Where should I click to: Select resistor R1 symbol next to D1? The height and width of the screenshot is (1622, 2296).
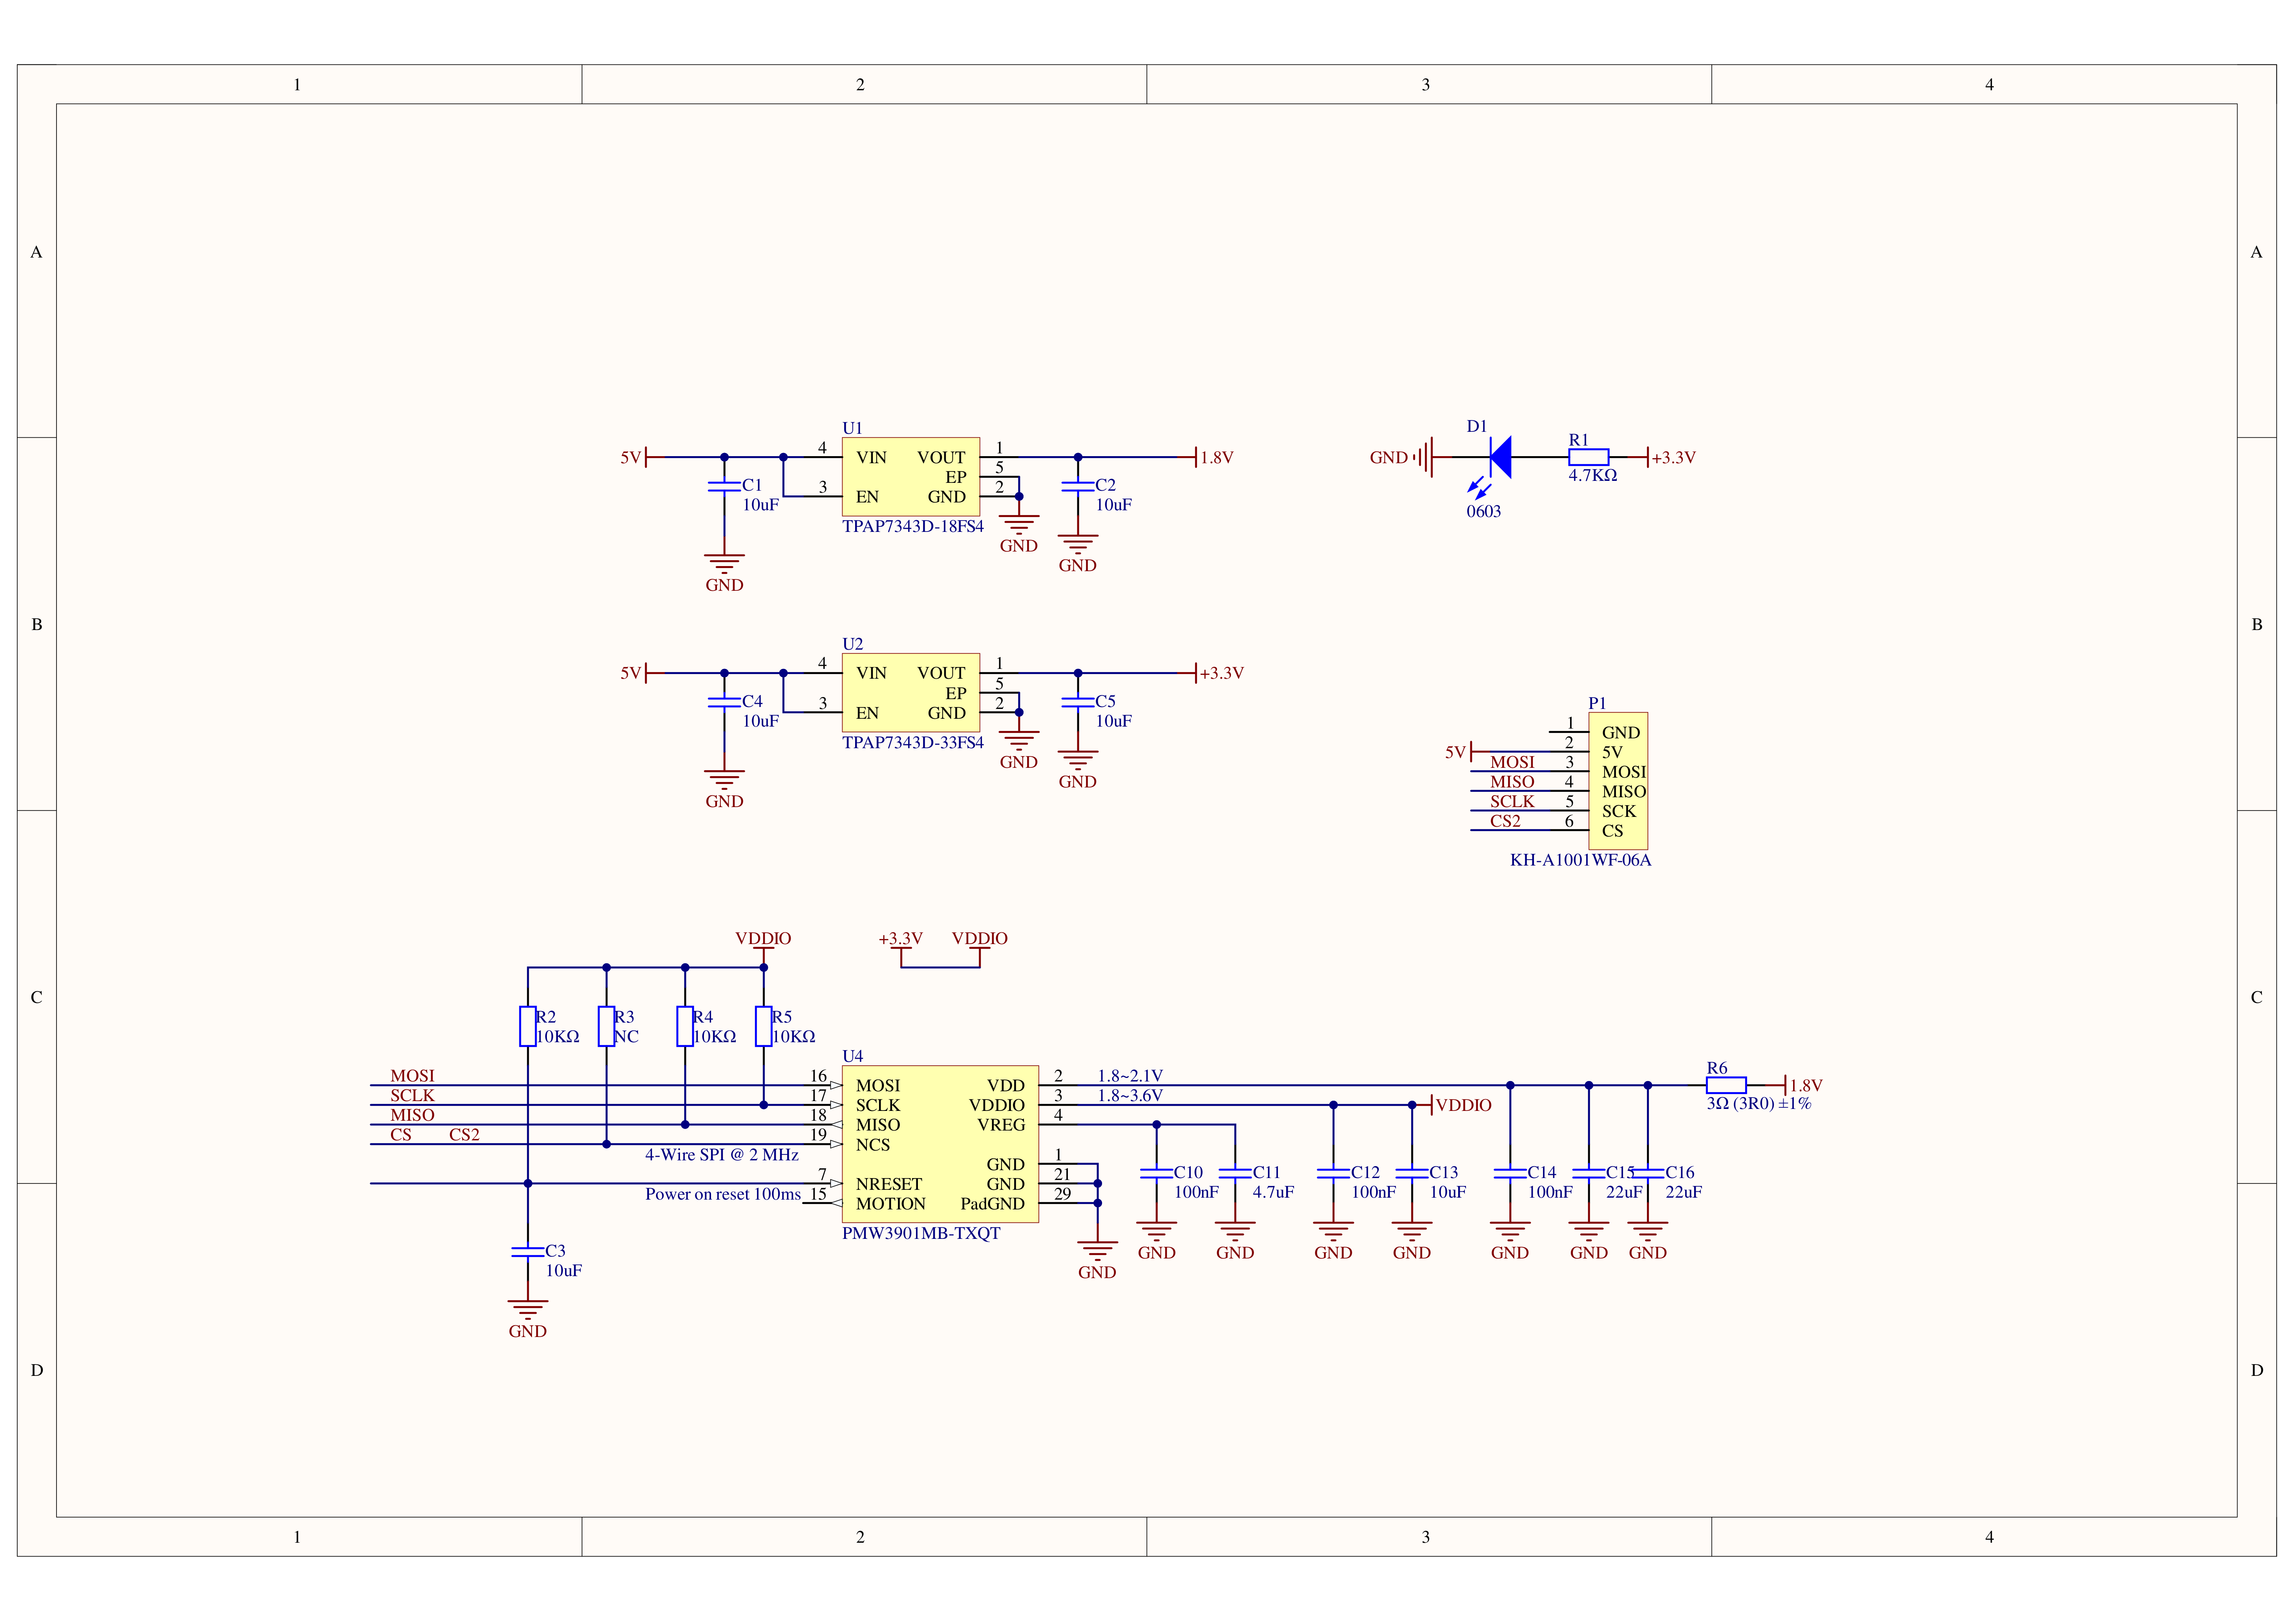coord(1588,457)
